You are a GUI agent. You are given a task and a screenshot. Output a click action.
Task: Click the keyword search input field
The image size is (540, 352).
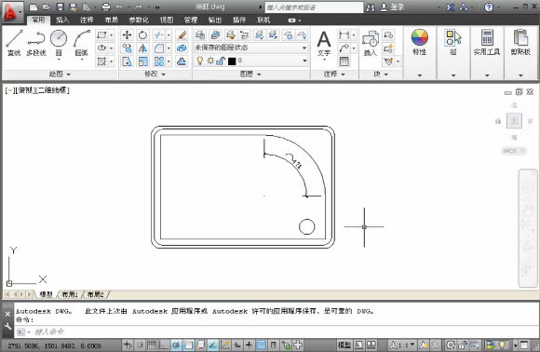pyautogui.click(x=314, y=7)
